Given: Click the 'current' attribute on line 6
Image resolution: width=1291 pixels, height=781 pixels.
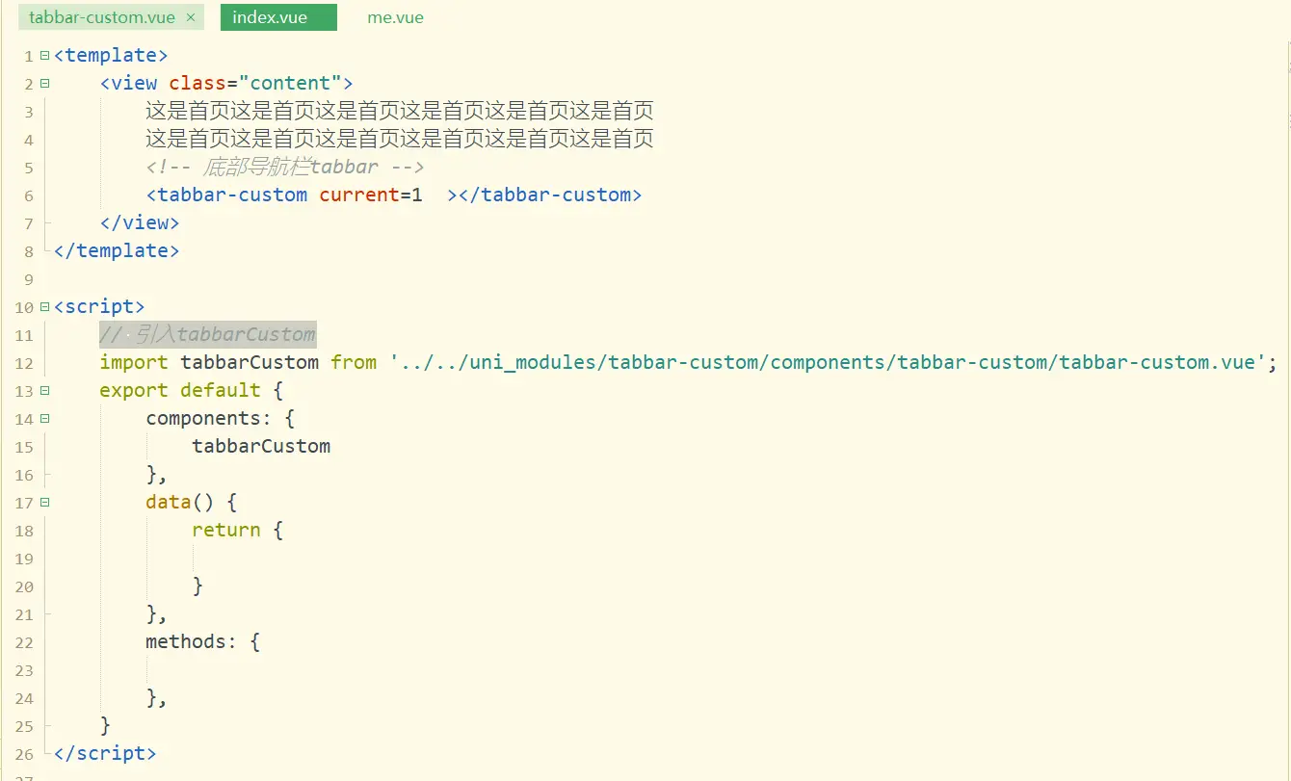Looking at the screenshot, I should [x=359, y=195].
